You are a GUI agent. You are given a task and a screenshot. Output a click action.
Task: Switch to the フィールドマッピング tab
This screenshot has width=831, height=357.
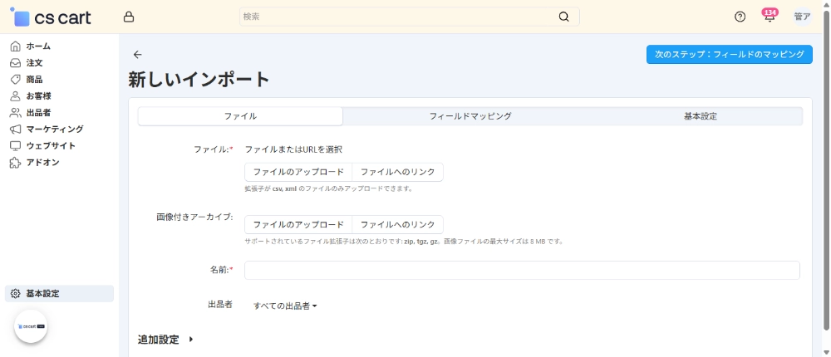[x=470, y=116]
